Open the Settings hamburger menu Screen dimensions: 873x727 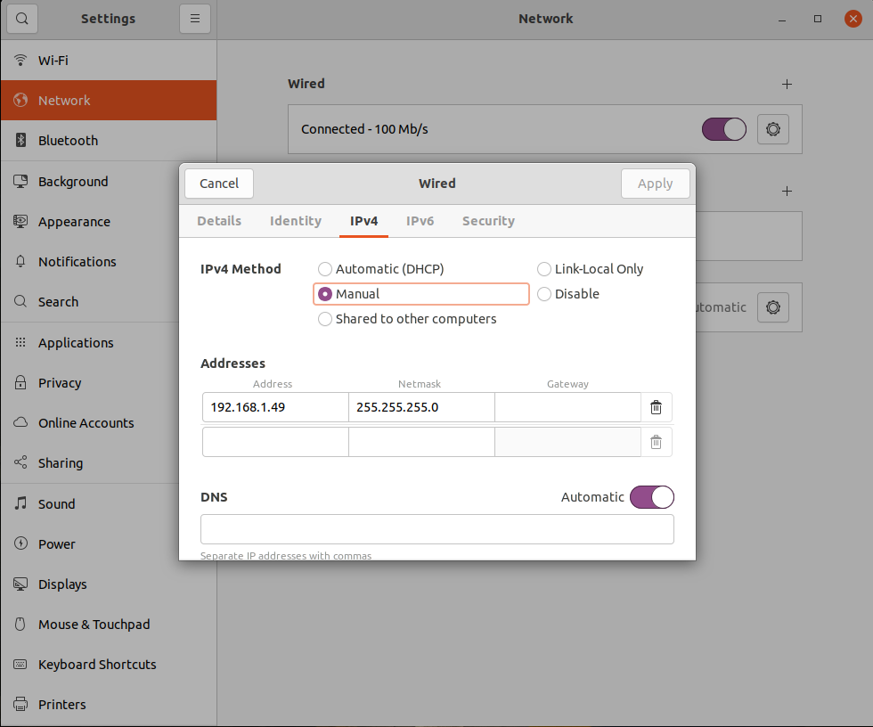coord(195,19)
